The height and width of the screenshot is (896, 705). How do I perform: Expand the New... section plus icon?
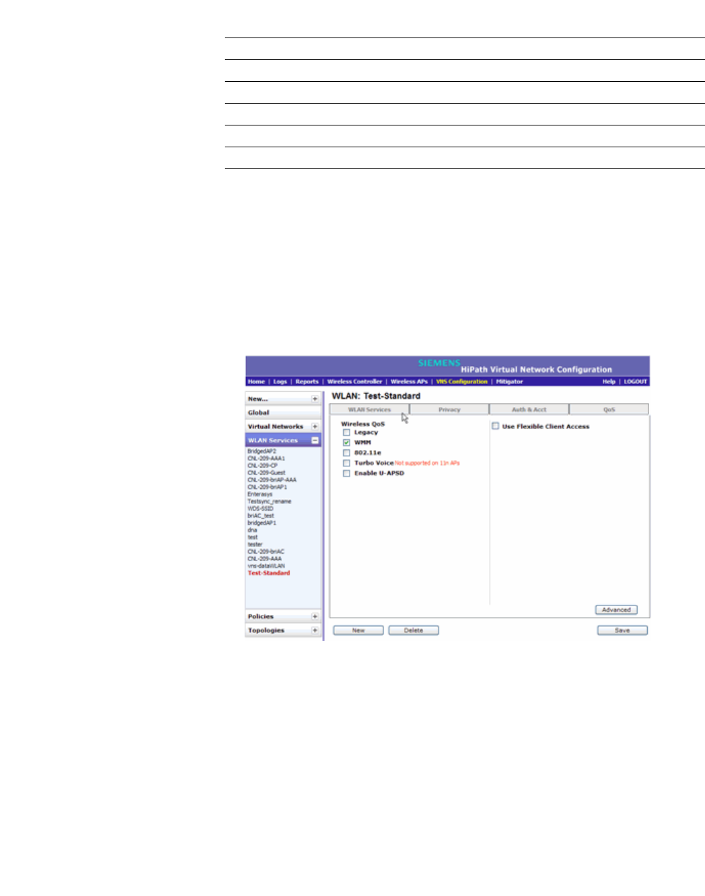point(315,399)
